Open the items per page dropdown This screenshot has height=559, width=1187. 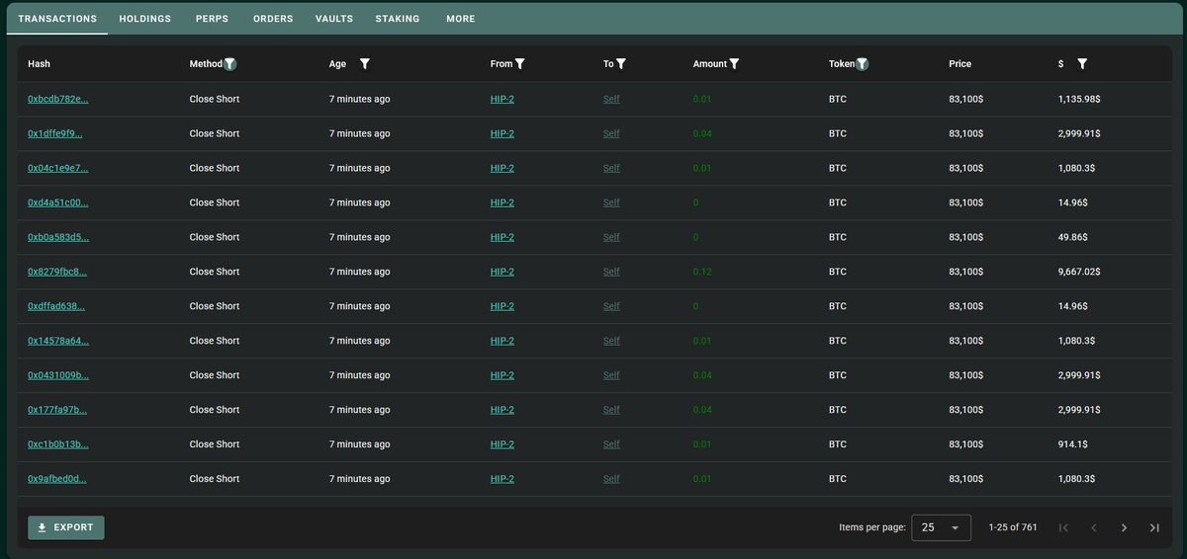(x=941, y=527)
